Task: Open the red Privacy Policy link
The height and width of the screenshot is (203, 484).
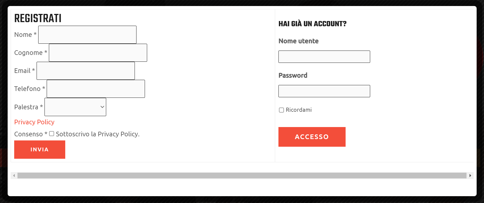Action: tap(34, 122)
